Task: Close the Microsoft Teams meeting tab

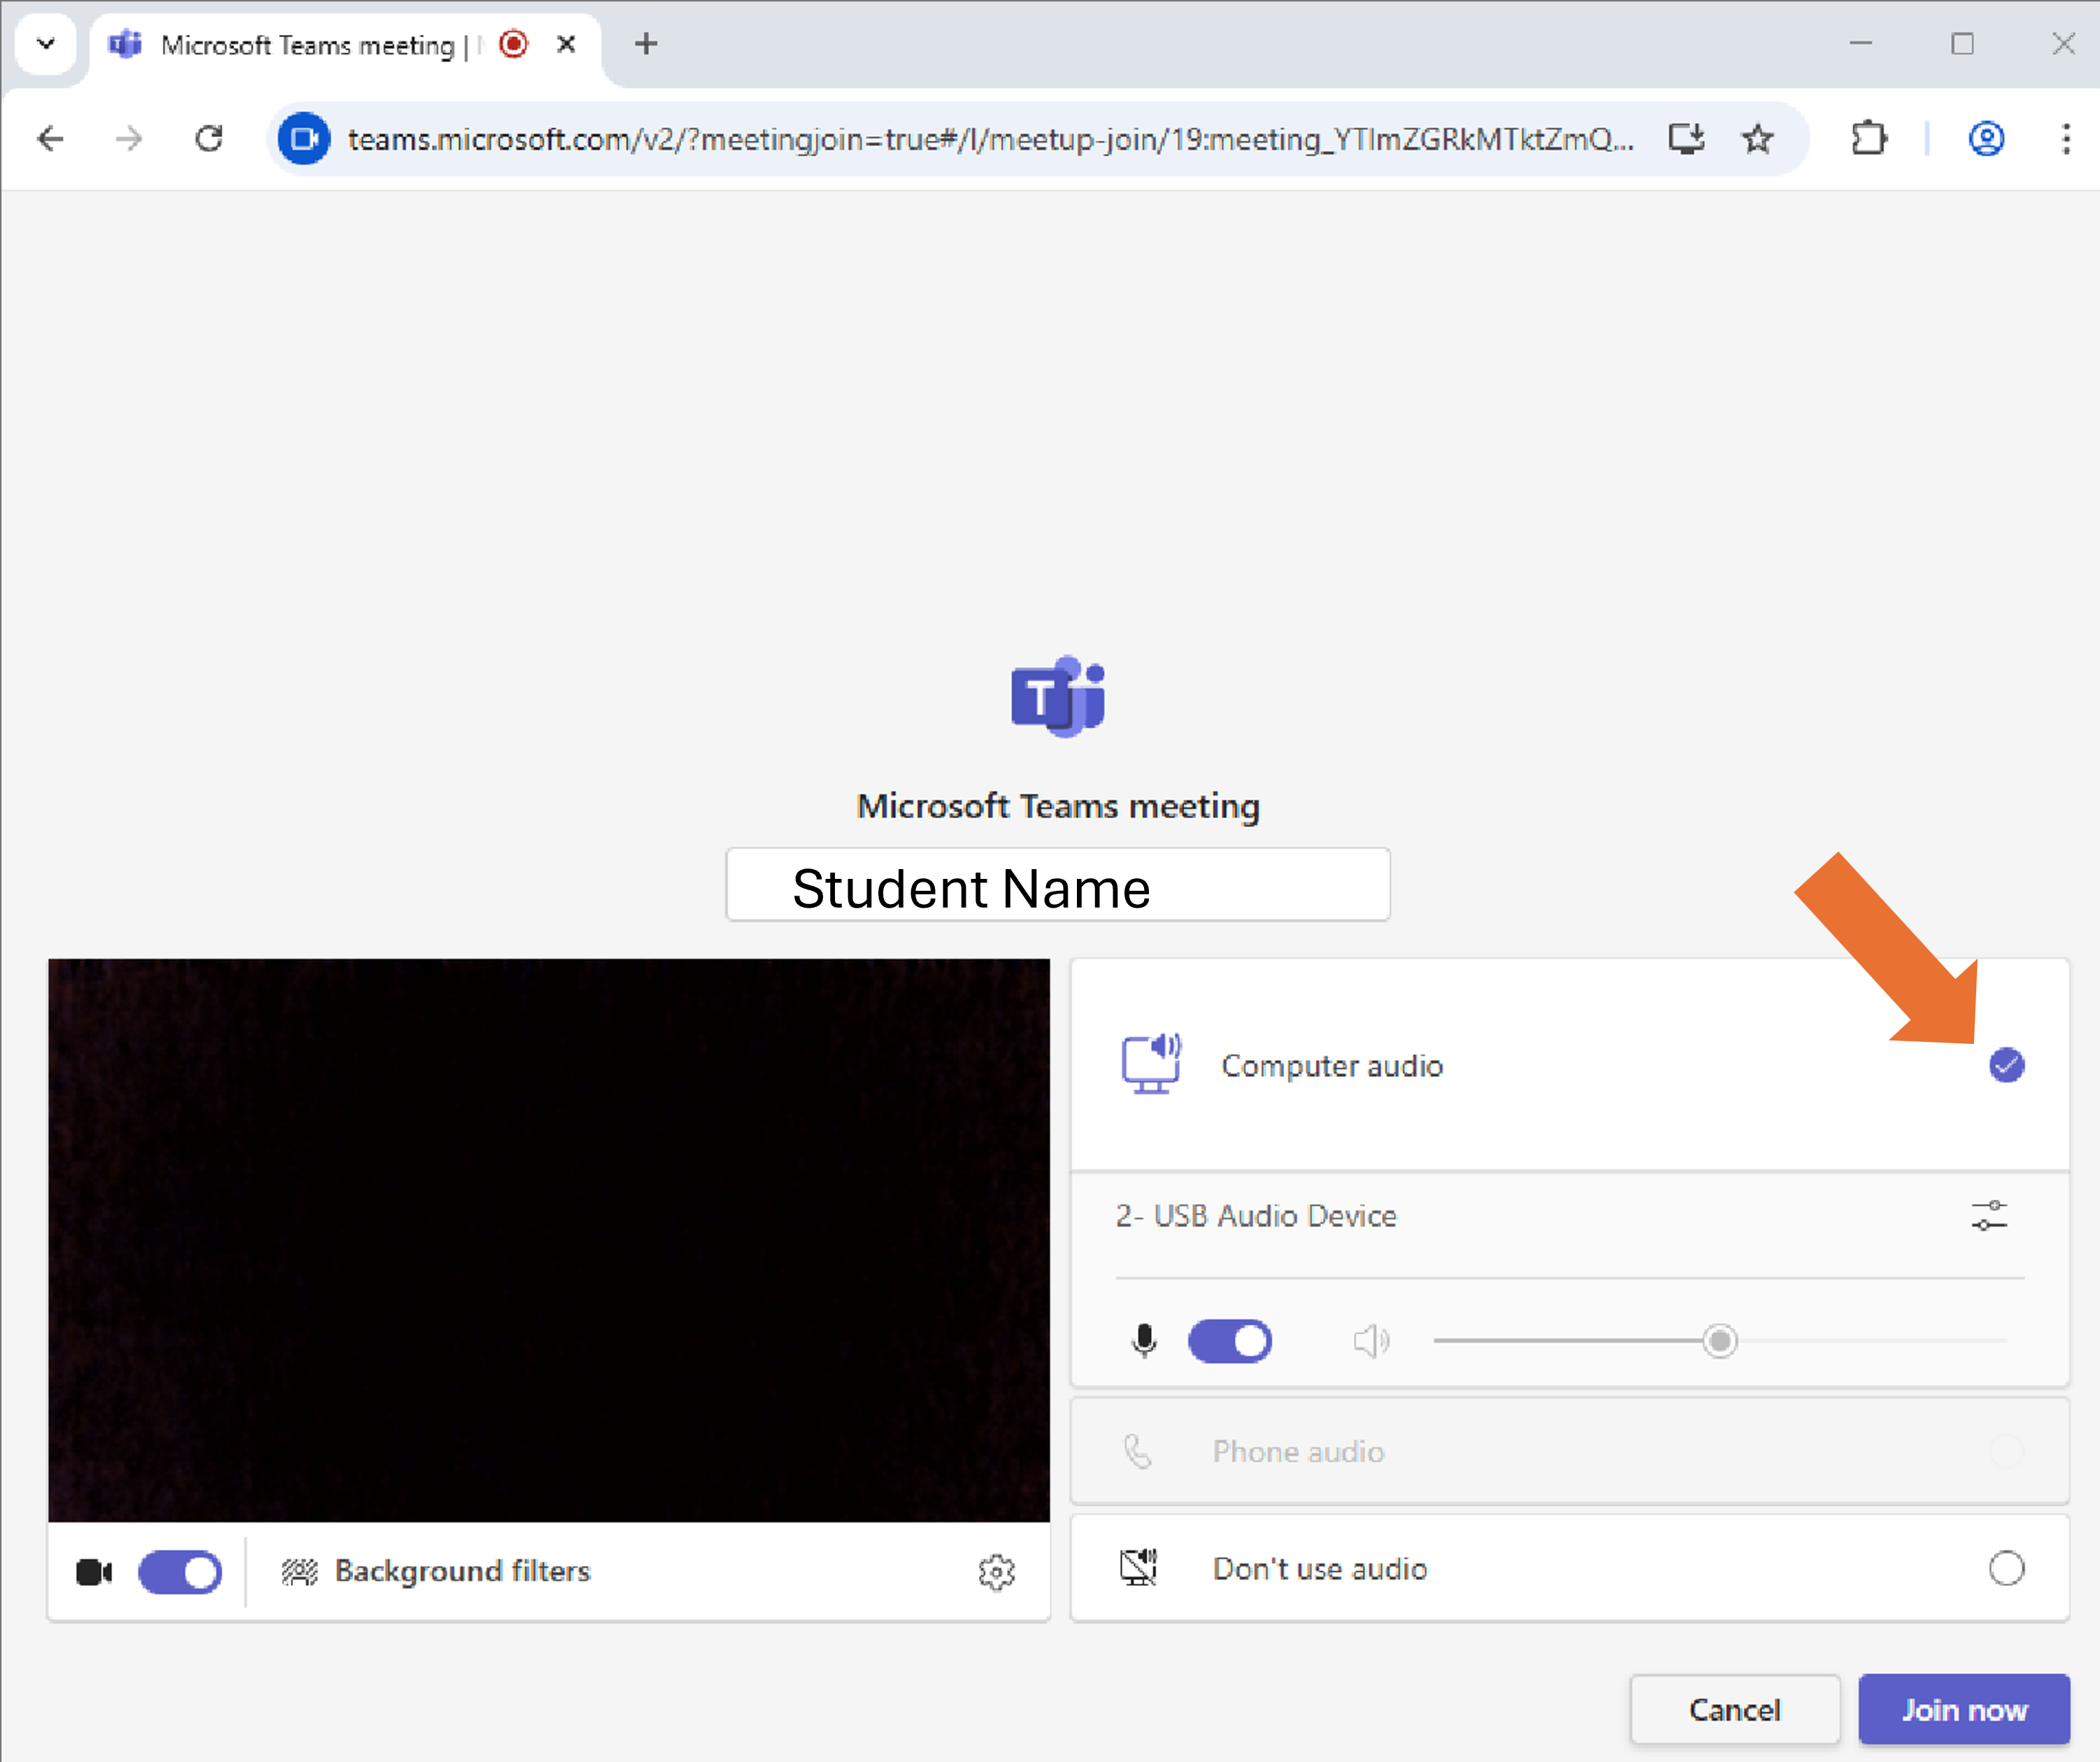Action: click(x=566, y=44)
